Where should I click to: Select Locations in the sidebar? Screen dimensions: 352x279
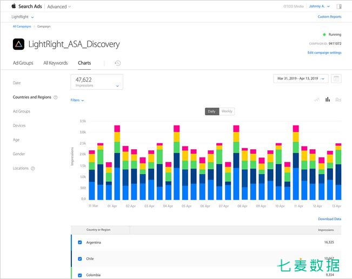coord(21,168)
